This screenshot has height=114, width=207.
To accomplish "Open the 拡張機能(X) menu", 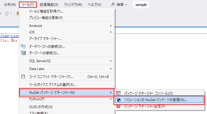I will click(49, 5).
